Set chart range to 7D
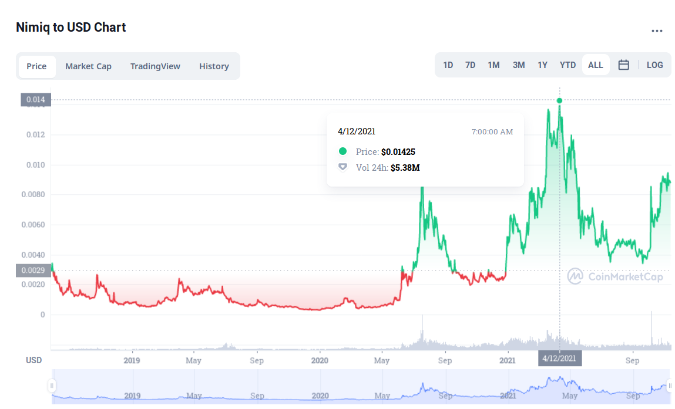Screen dimensions: 675x409 click(x=470, y=65)
